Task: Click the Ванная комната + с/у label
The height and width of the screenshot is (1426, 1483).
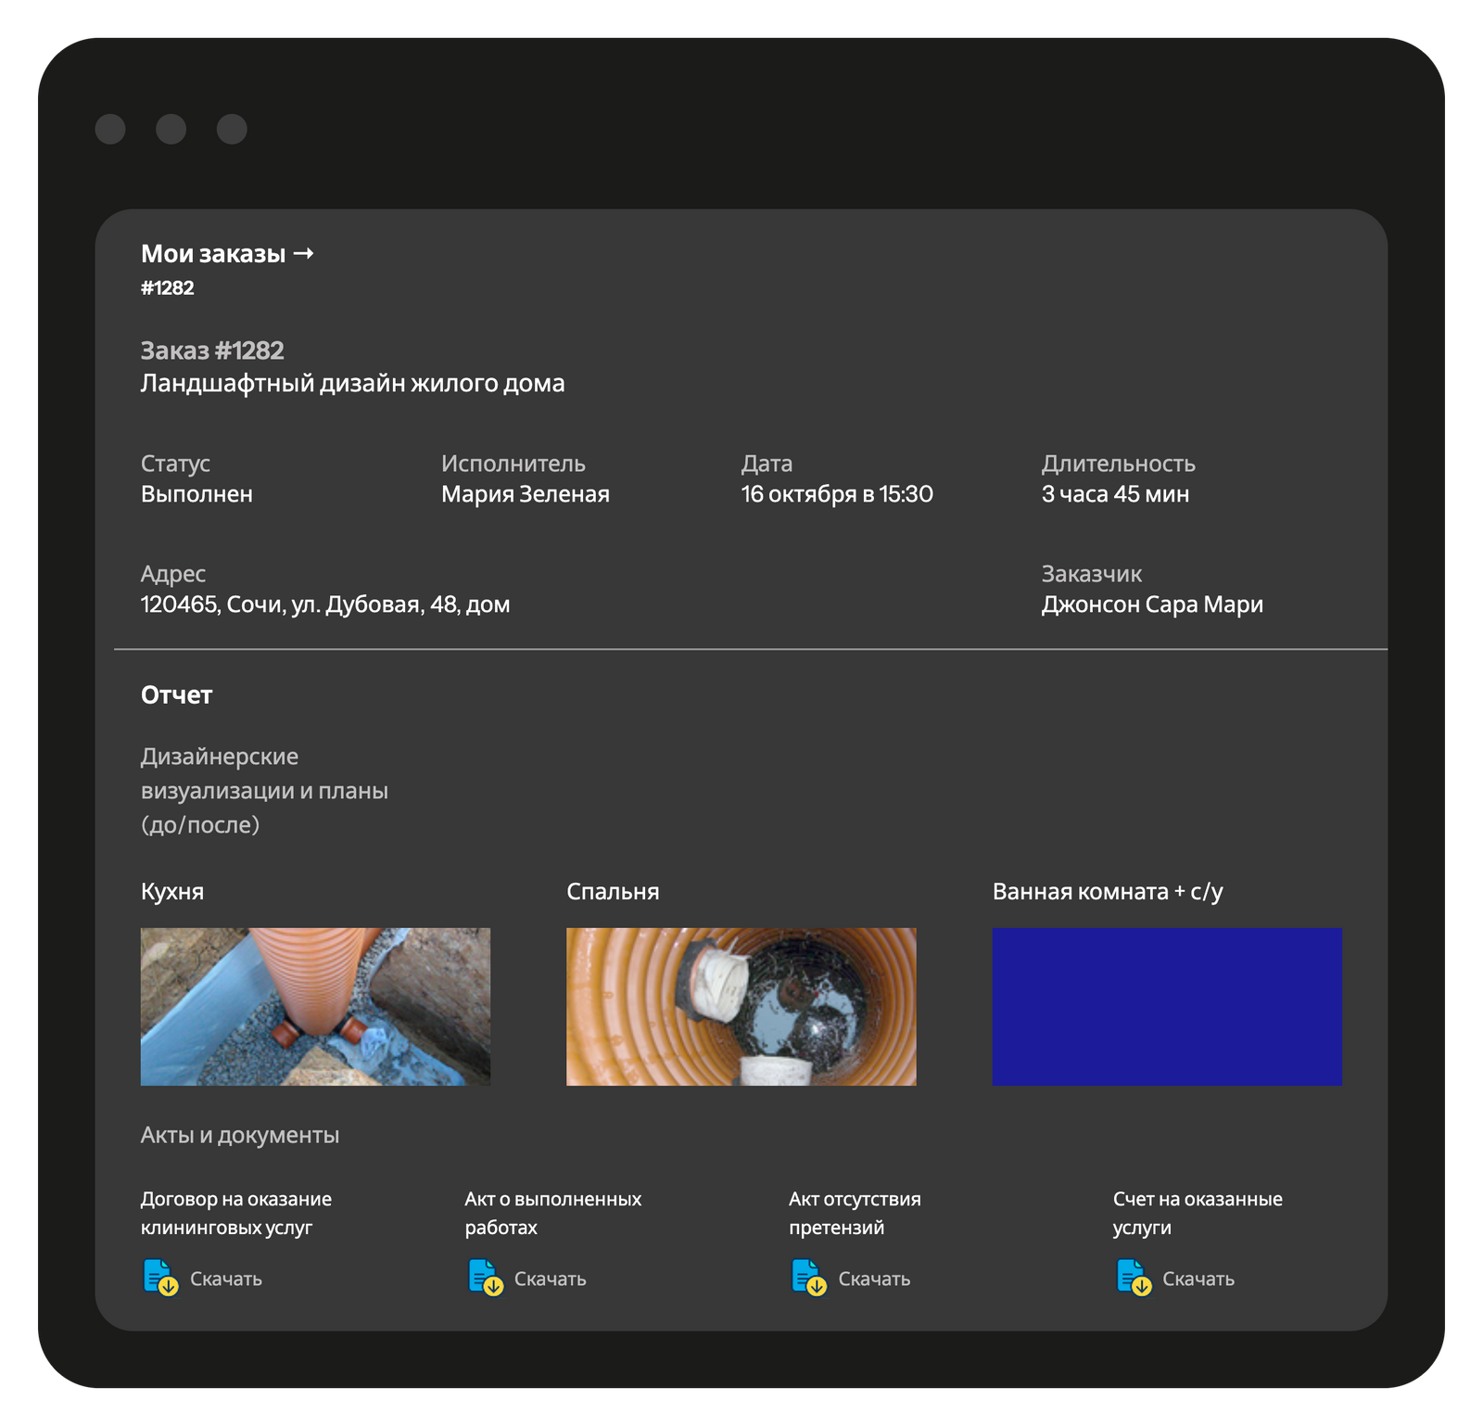Action: (x=1108, y=891)
